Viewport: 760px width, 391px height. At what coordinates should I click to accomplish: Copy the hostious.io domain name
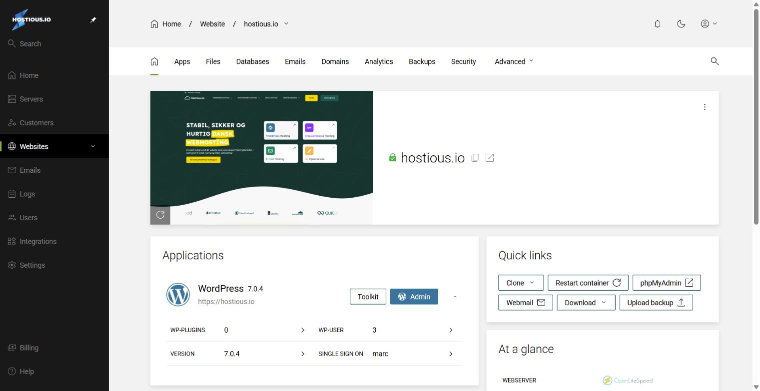pos(475,158)
